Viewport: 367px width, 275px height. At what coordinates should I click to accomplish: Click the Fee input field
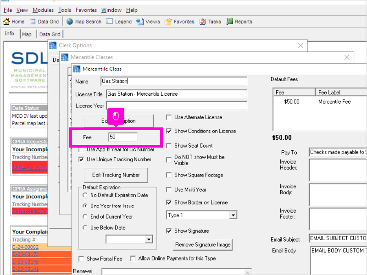[x=123, y=137]
